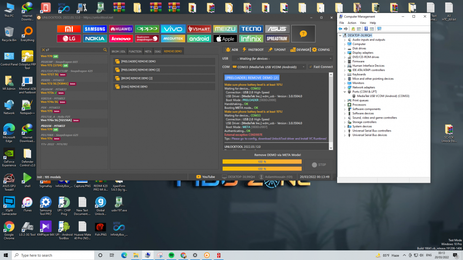
Task: Choose the Huawei brand tile
Action: point(121,29)
